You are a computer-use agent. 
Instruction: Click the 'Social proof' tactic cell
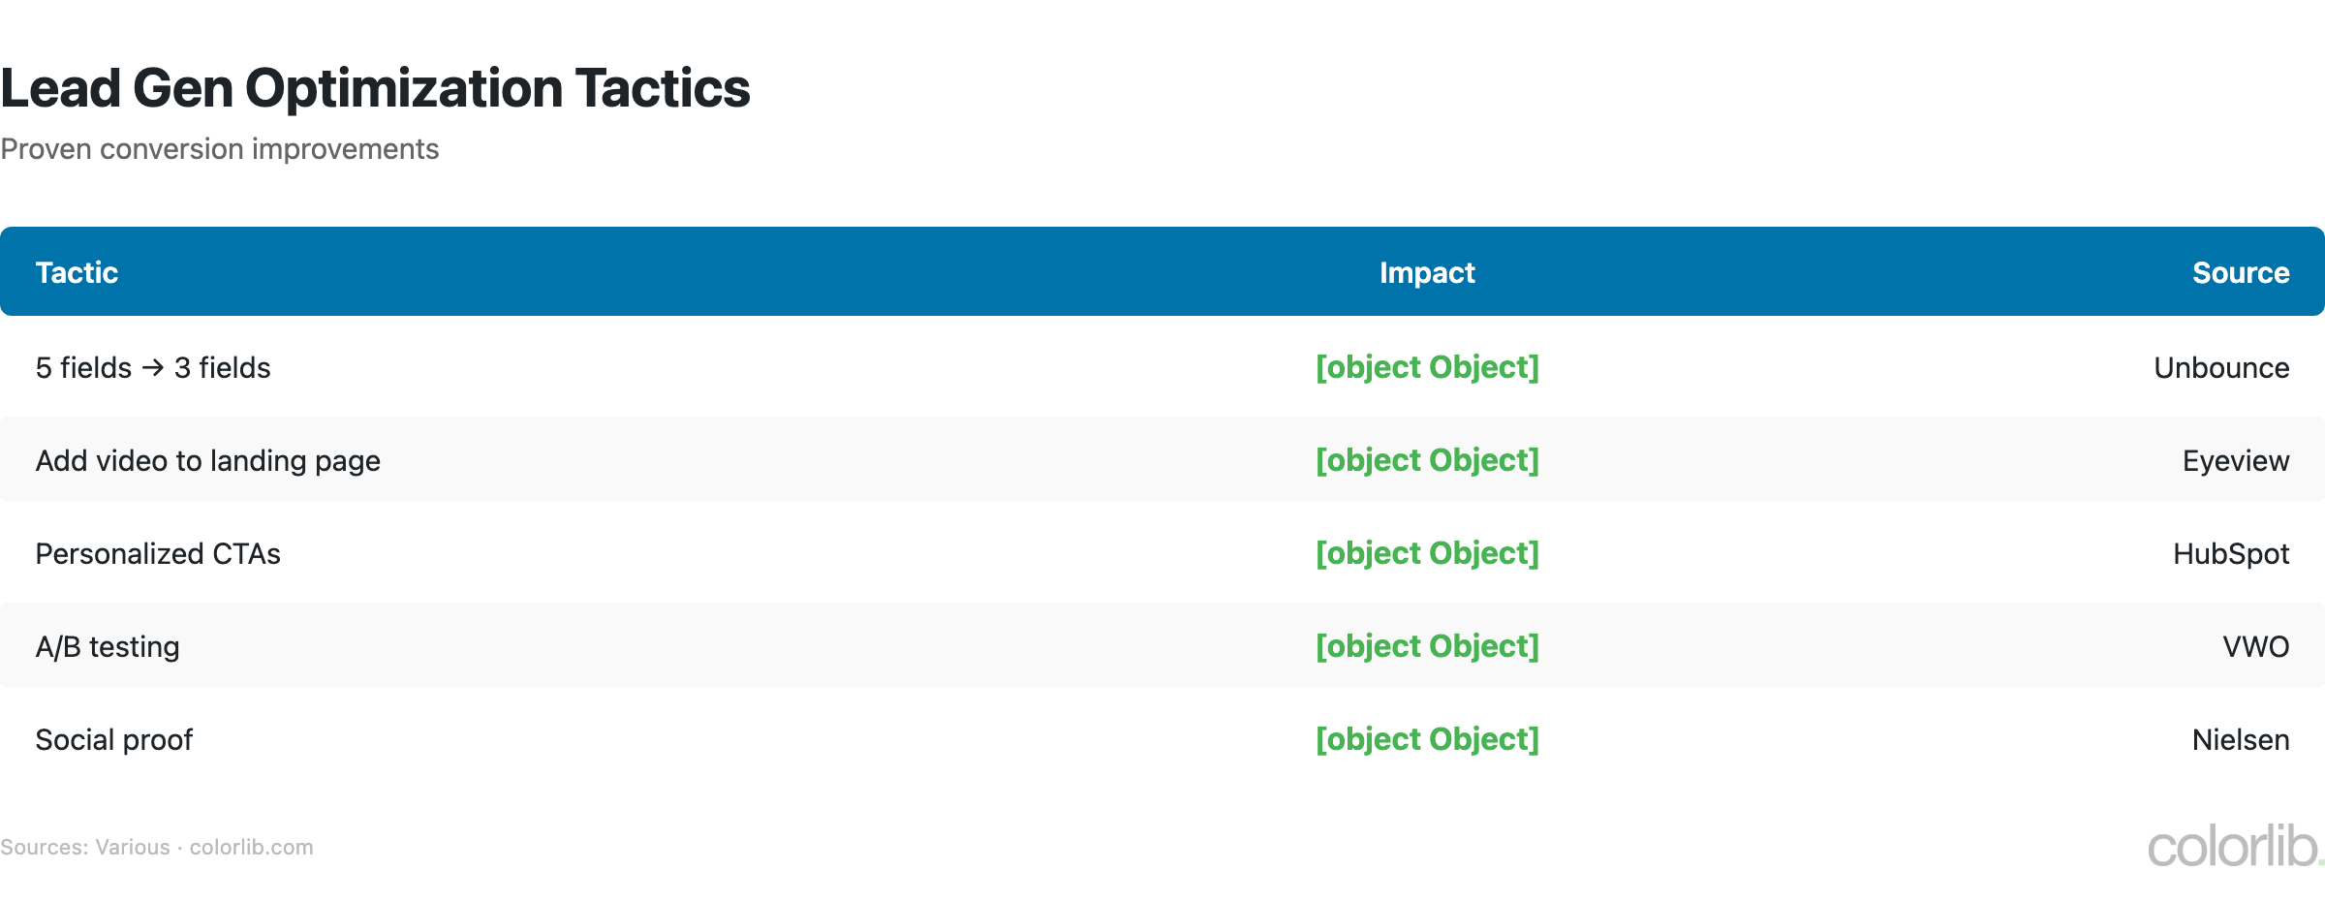coord(114,740)
